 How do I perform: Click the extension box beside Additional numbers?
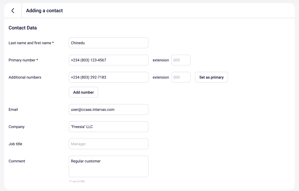[181, 77]
